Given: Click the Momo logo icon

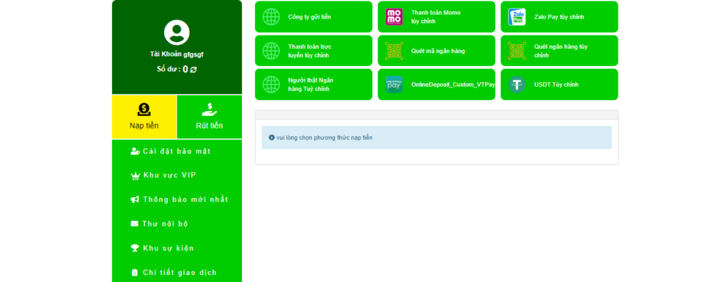Looking at the screenshot, I should [394, 17].
